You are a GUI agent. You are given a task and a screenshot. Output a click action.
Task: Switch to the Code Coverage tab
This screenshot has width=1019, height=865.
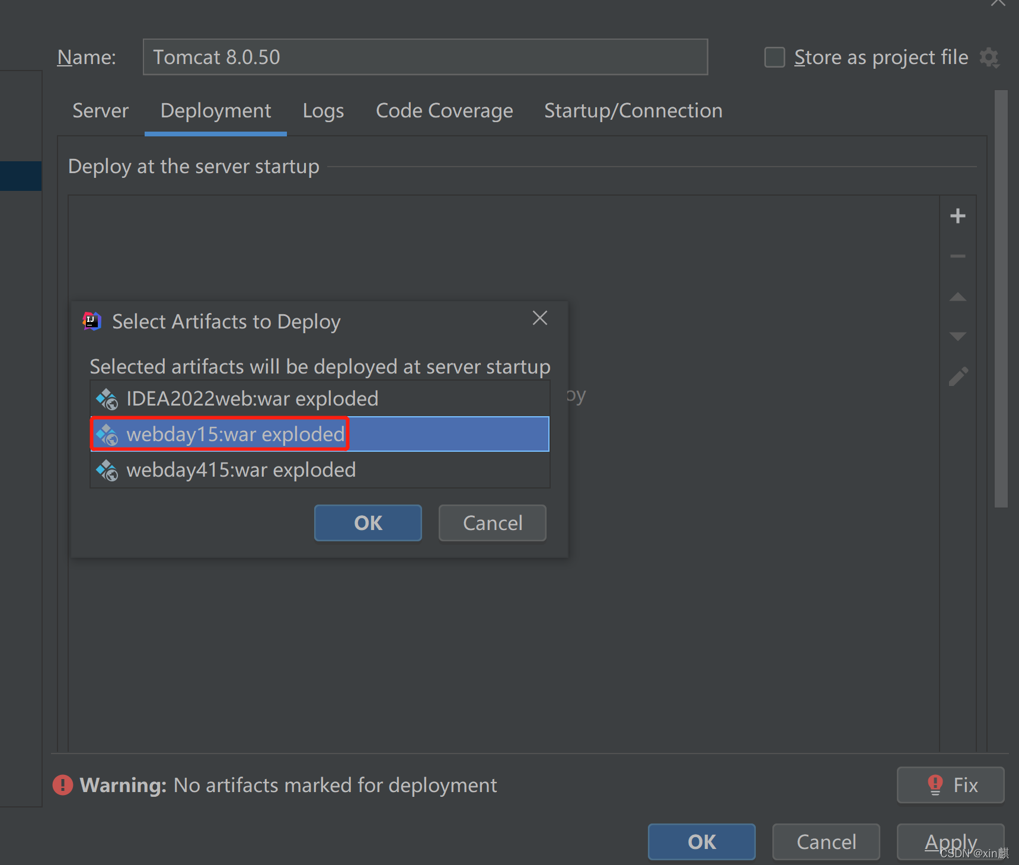click(445, 111)
